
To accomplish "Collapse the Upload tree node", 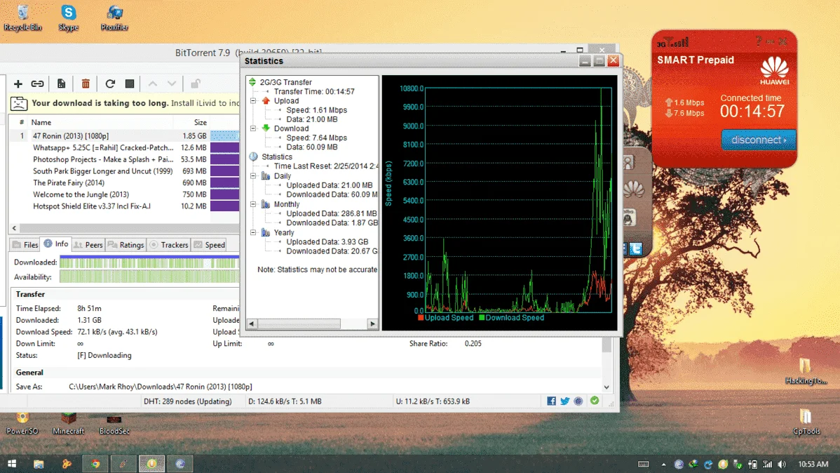I will click(x=253, y=101).
